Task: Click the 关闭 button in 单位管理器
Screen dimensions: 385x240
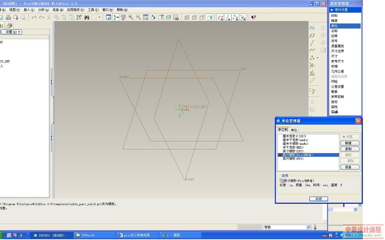Action: (318, 199)
